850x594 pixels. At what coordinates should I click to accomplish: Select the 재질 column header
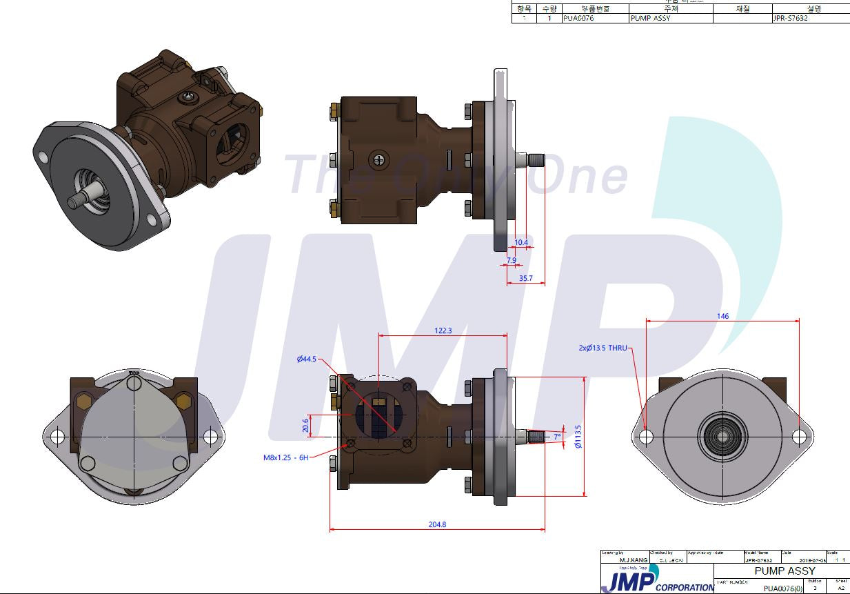pos(742,9)
